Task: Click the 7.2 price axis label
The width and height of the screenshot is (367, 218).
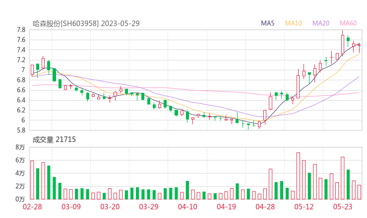Action: pos(21,60)
